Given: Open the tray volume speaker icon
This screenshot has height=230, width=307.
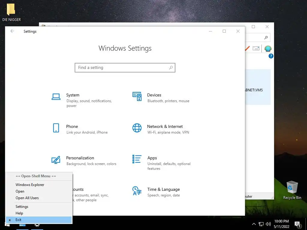Looking at the screenshot, I should pyautogui.click(x=268, y=224).
